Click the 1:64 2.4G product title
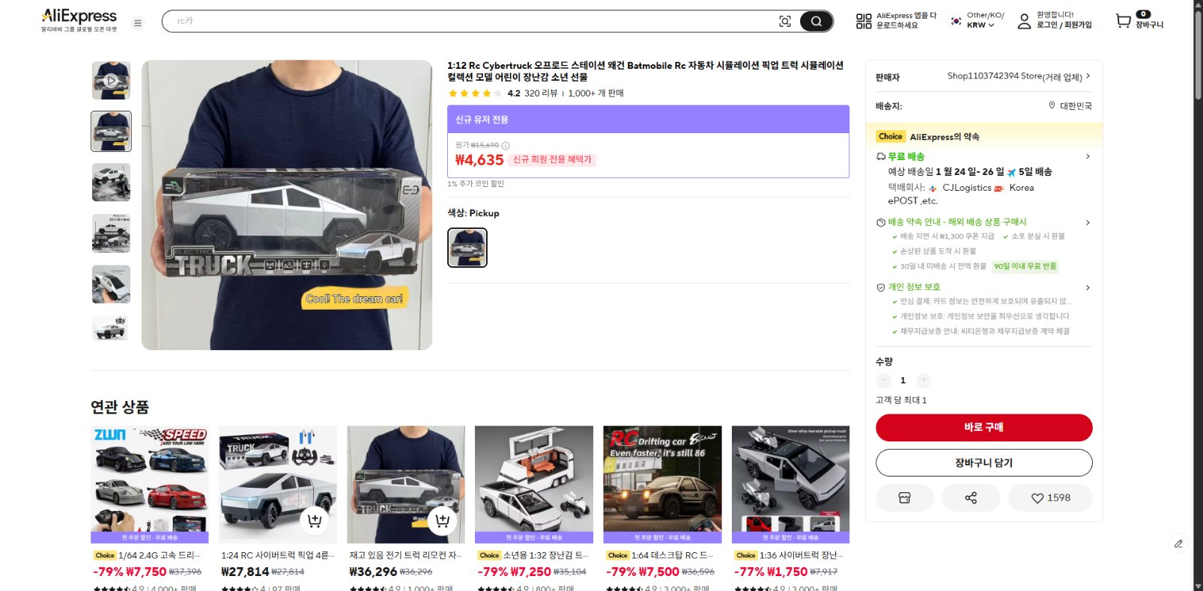1203x591 pixels. (160, 556)
